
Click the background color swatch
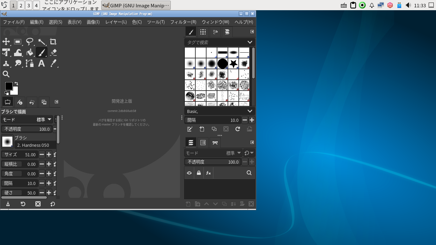coord(15,92)
